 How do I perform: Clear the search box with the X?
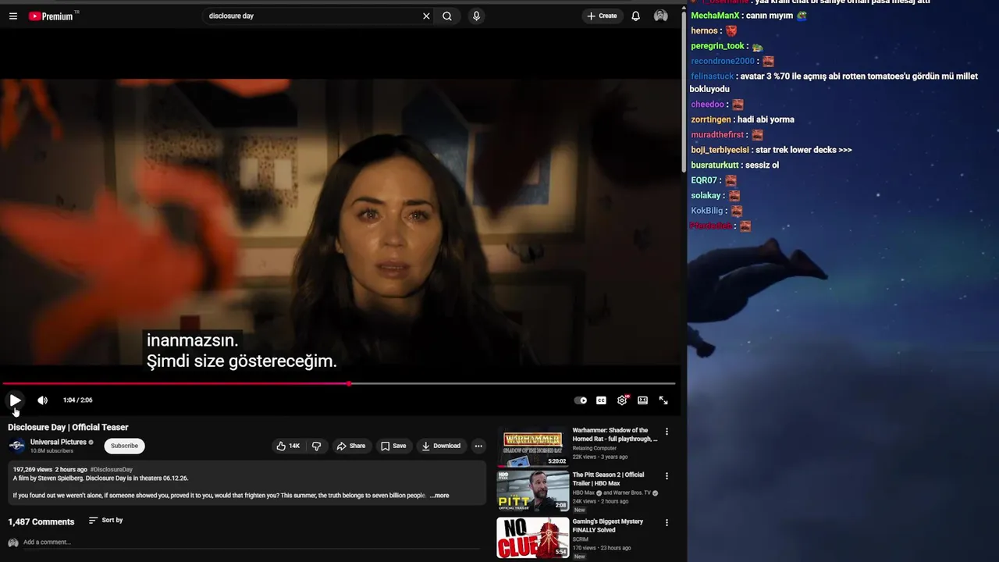426,16
